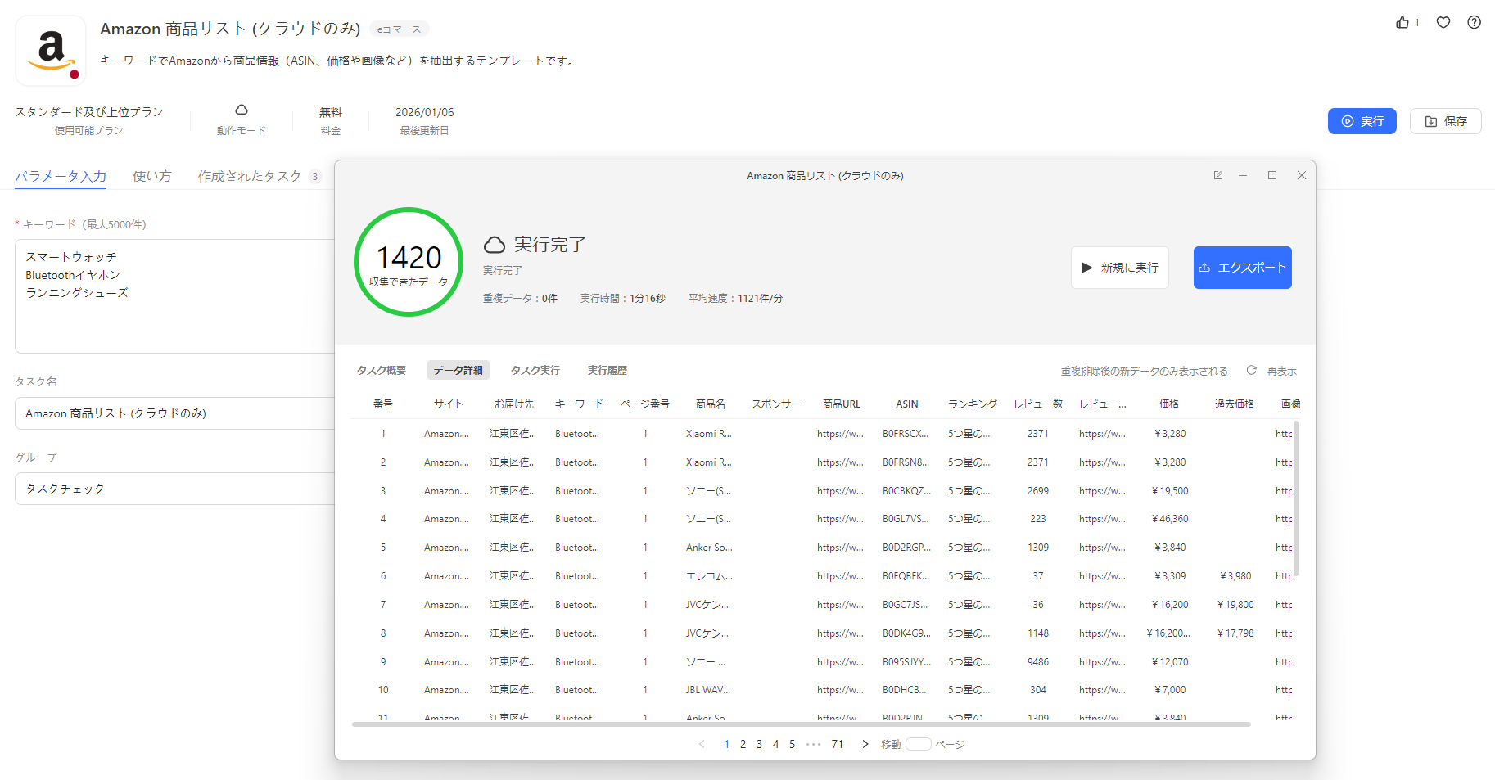Select the 実行履歴 tab
The width and height of the screenshot is (1495, 780).
(x=607, y=371)
